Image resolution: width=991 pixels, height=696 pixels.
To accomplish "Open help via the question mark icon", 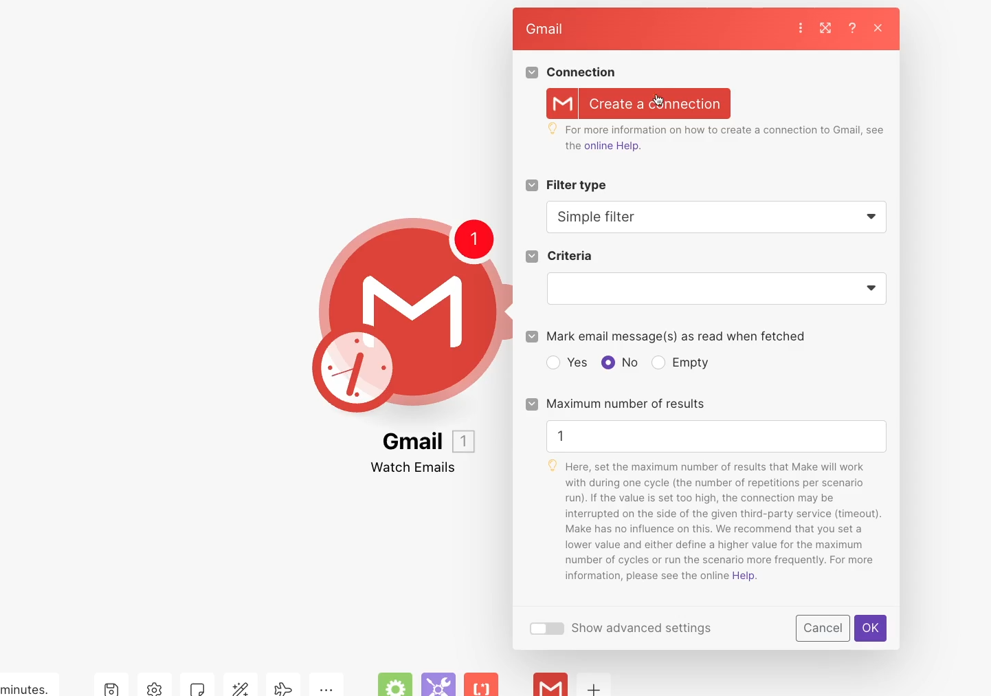I will (x=852, y=28).
